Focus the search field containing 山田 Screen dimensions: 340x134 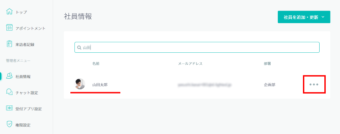[197, 47]
